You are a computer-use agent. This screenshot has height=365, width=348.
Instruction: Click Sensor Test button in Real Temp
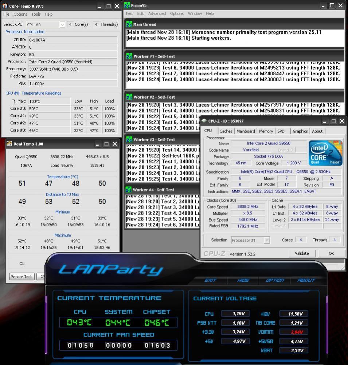[x=21, y=277]
